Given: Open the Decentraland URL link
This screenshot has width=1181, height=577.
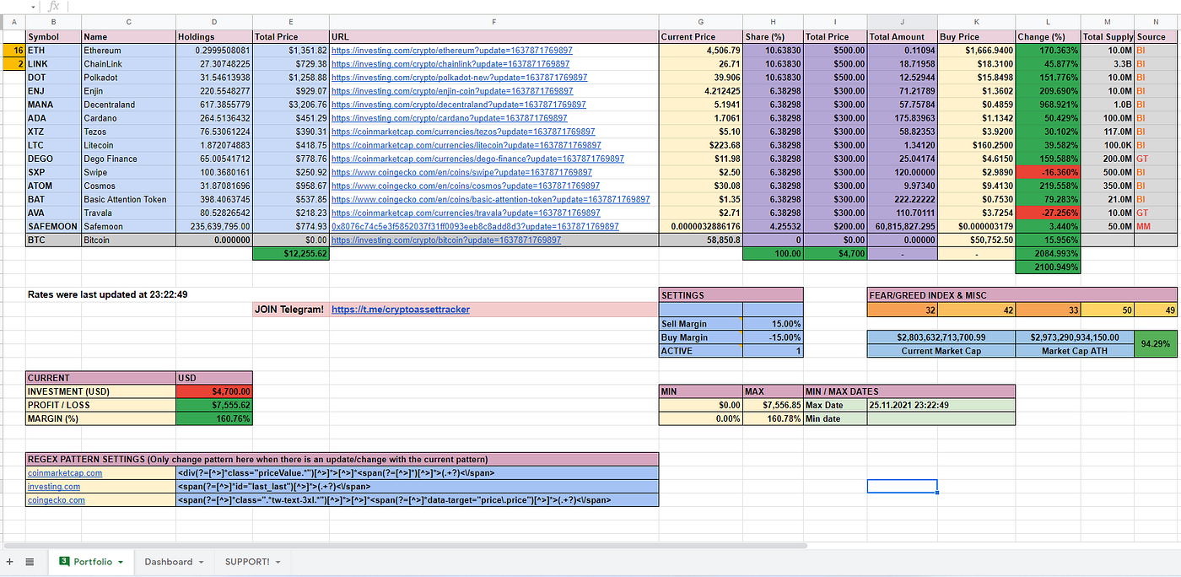Looking at the screenshot, I should 459,105.
